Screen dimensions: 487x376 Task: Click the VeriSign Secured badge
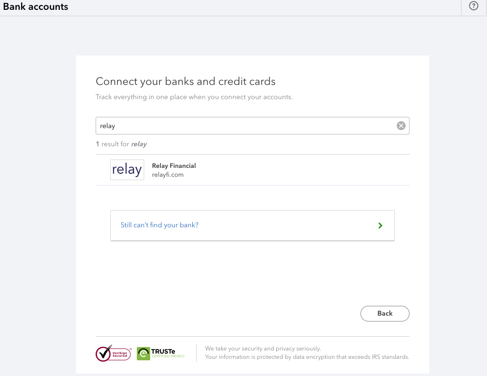coord(113,353)
